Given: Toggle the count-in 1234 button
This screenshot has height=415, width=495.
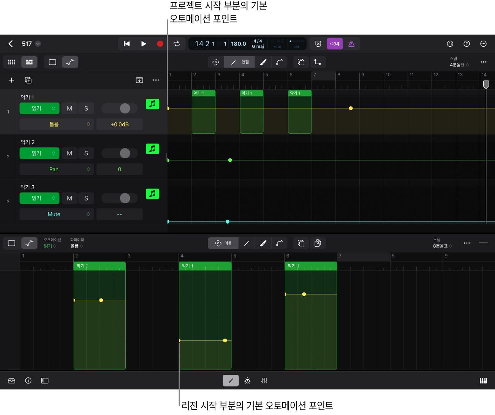Looking at the screenshot, I should tap(335, 44).
